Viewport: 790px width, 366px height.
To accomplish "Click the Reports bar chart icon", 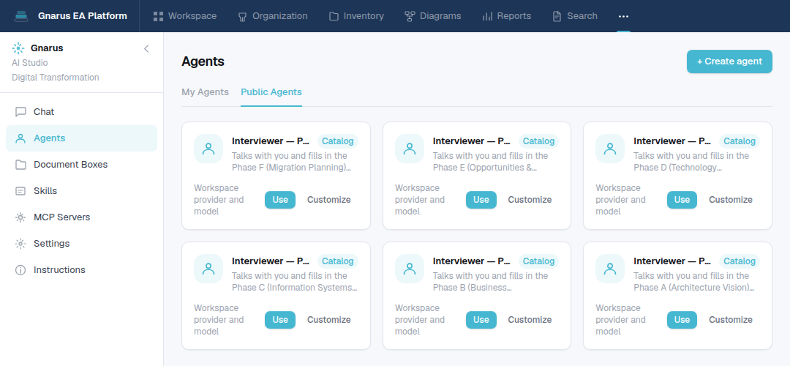I will tap(487, 16).
